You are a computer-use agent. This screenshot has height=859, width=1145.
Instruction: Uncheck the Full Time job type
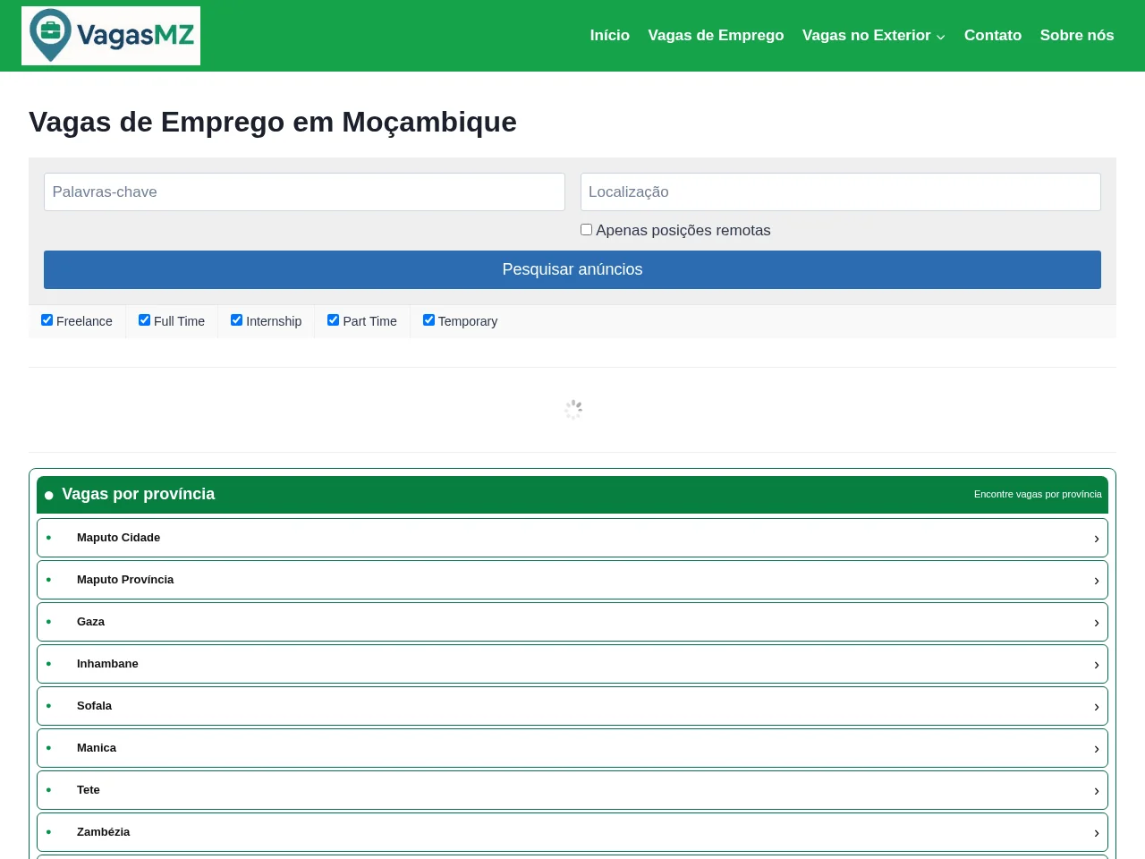[x=145, y=320]
